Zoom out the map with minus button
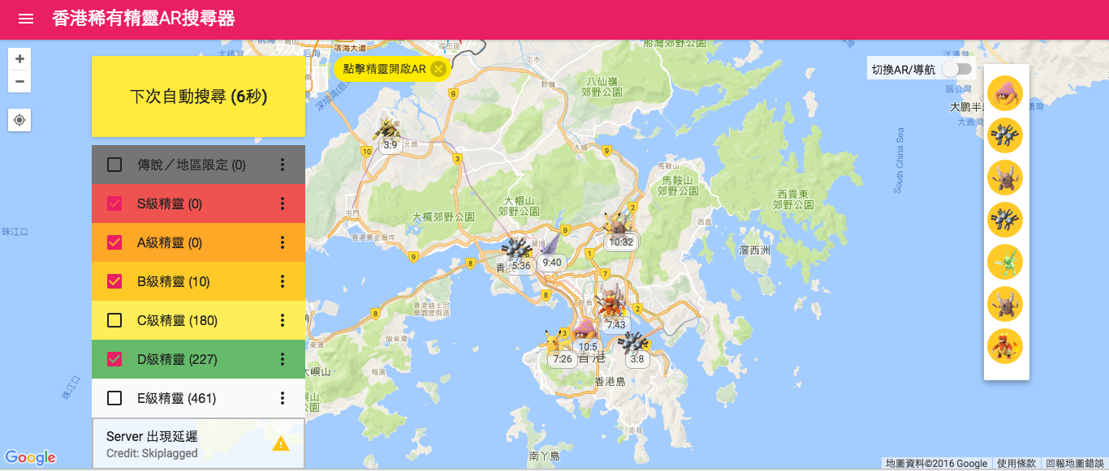Image resolution: width=1109 pixels, height=471 pixels. (x=20, y=81)
